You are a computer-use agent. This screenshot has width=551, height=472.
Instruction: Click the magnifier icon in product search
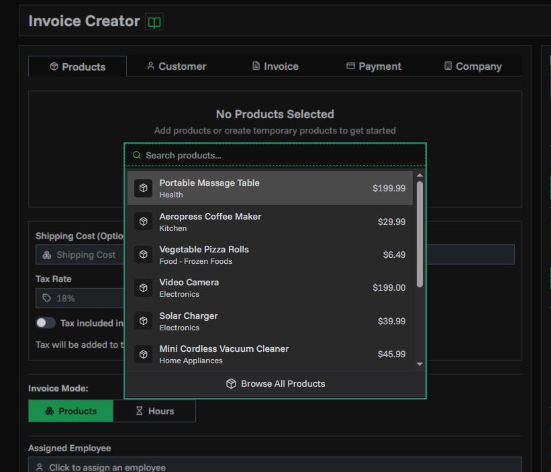click(x=137, y=155)
